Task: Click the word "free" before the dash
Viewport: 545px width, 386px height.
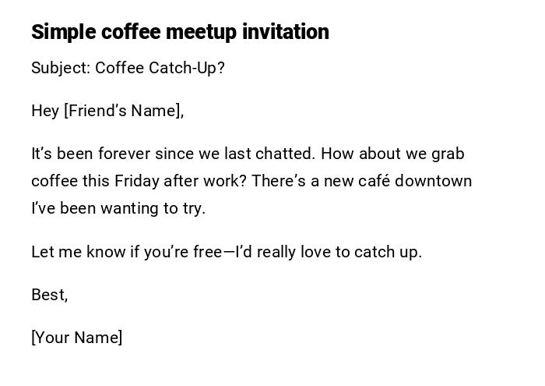Action: (207, 252)
